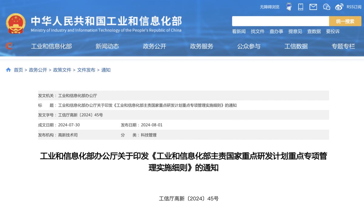Open 无障碍浏览 accessibility mode
Viewport: 364px width, 211px height.
pos(269,7)
